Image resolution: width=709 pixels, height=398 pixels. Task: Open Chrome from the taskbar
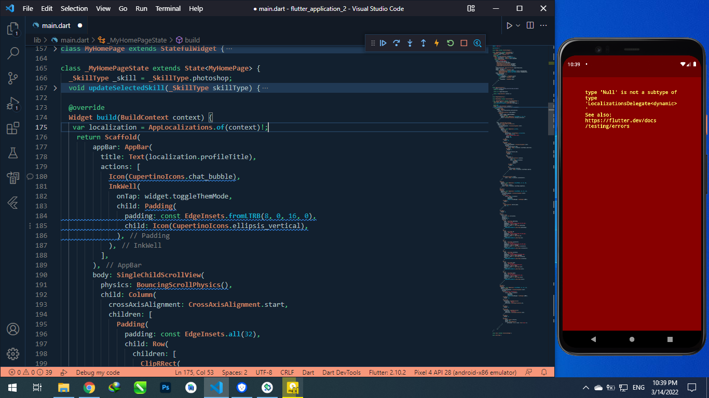89,387
